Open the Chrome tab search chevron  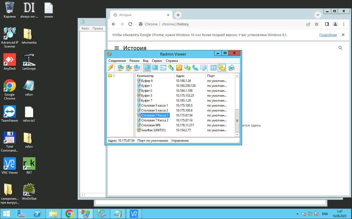[x=318, y=15]
